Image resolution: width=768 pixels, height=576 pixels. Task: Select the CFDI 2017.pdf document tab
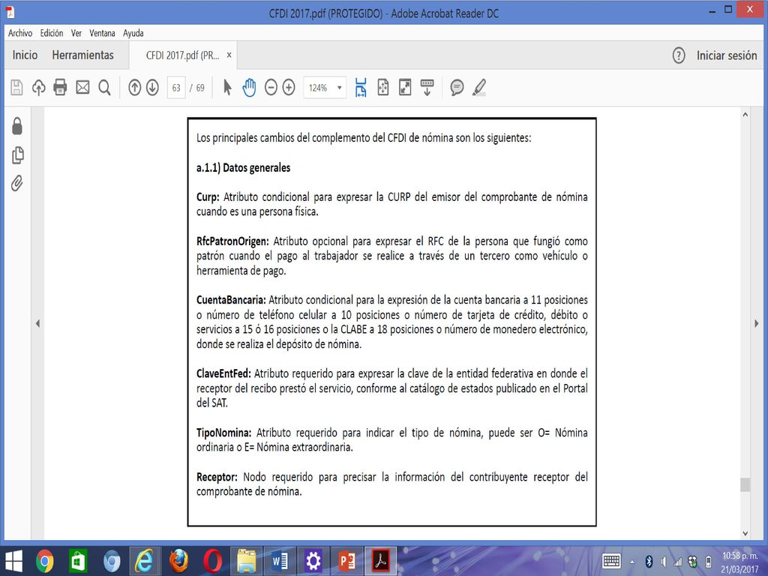click(x=182, y=55)
